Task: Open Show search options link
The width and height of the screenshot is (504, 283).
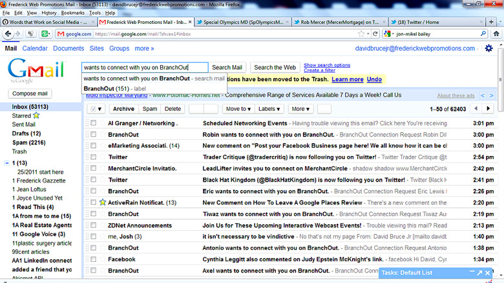Action: [x=327, y=65]
